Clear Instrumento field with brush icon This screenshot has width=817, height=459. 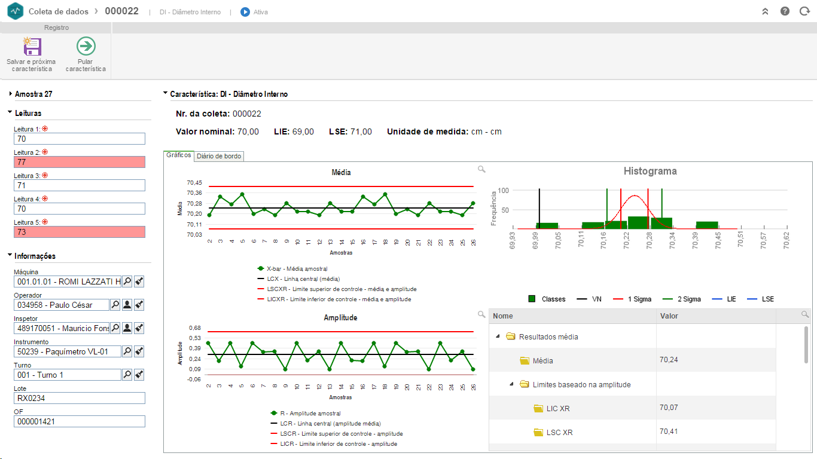(139, 351)
